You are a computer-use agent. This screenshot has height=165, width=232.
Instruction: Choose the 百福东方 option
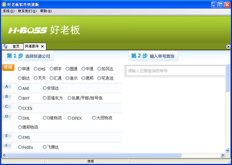(45, 98)
